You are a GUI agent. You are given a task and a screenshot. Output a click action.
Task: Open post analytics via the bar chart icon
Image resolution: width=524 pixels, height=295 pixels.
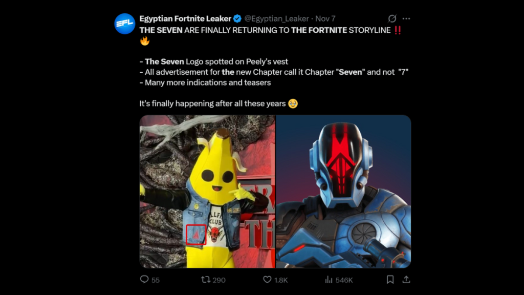point(328,280)
